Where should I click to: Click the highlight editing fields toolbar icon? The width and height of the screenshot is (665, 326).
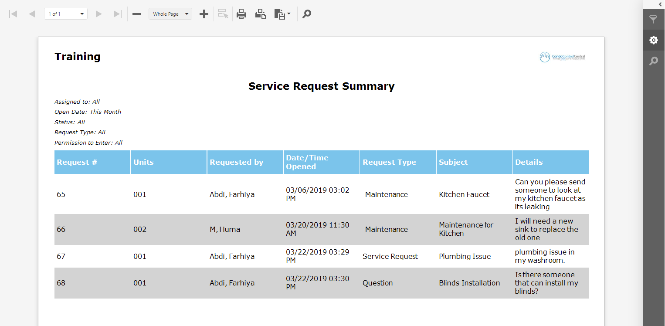(x=223, y=14)
